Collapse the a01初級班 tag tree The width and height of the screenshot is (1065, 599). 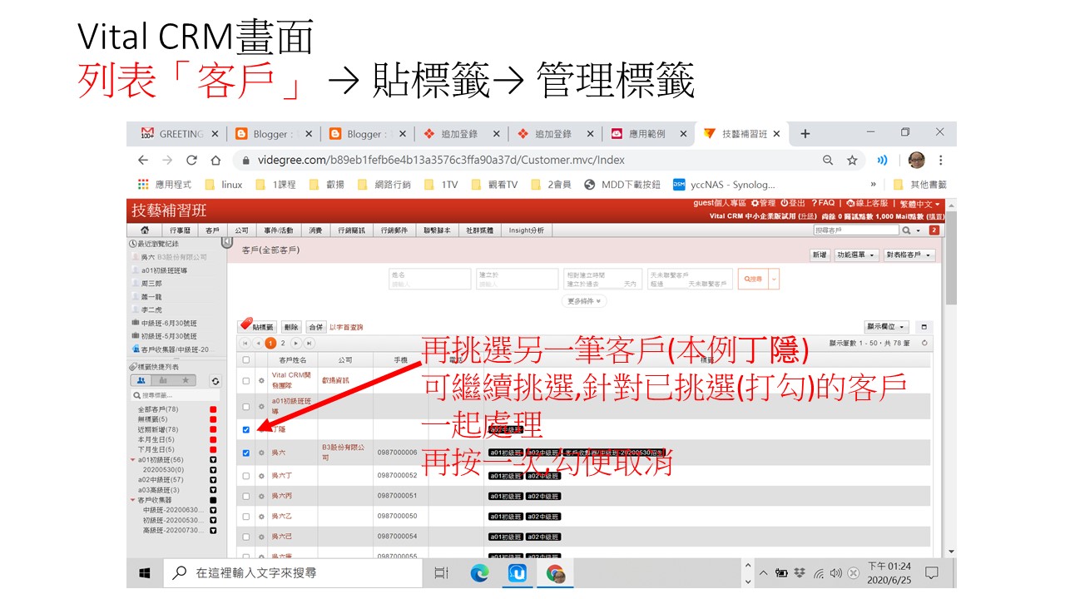point(133,459)
